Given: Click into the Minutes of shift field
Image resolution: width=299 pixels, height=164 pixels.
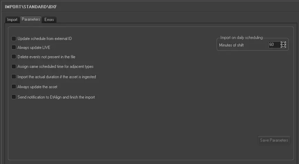Looking at the screenshot, I should pyautogui.click(x=274, y=45).
